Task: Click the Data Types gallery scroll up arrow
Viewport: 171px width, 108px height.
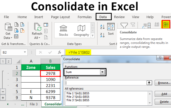Action: [x=92, y=25]
